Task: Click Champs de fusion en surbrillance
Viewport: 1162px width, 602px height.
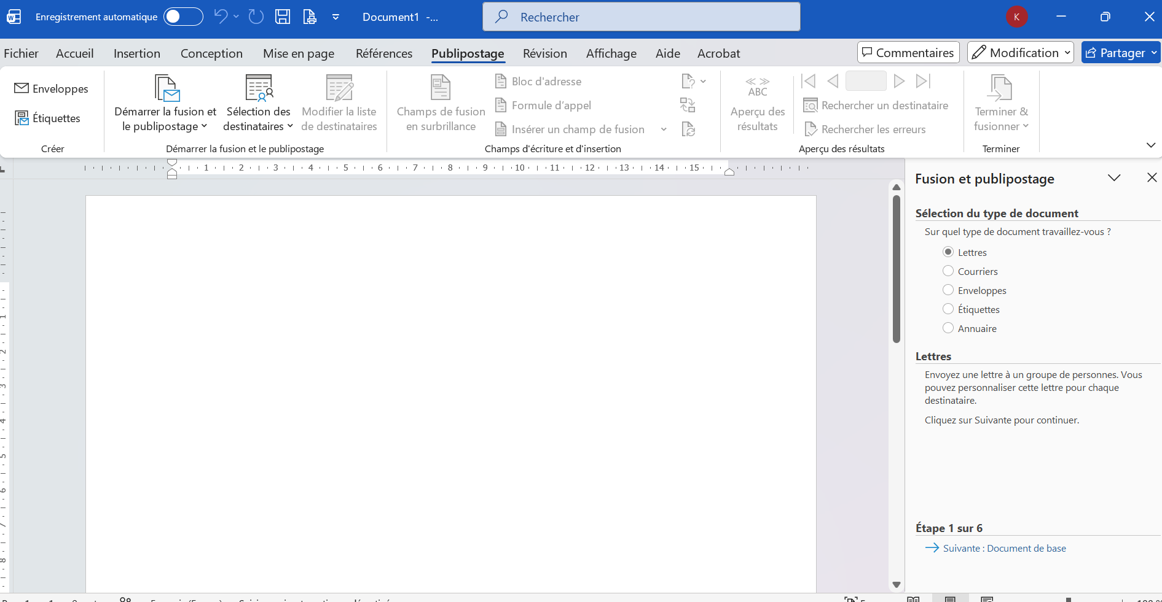Action: point(441,103)
